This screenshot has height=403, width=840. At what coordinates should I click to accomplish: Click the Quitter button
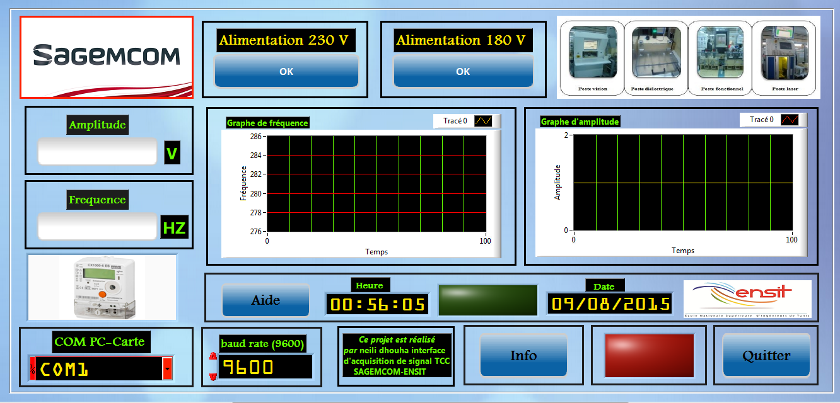pos(766,355)
